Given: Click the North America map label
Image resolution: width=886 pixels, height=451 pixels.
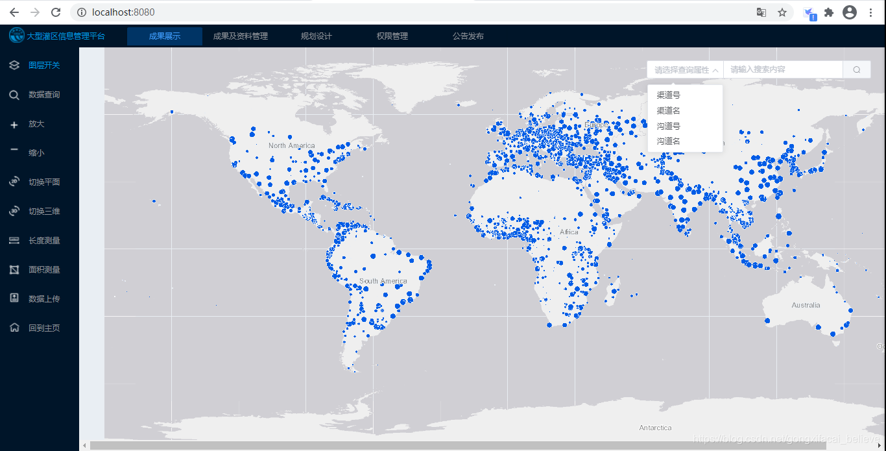Looking at the screenshot, I should [x=292, y=145].
